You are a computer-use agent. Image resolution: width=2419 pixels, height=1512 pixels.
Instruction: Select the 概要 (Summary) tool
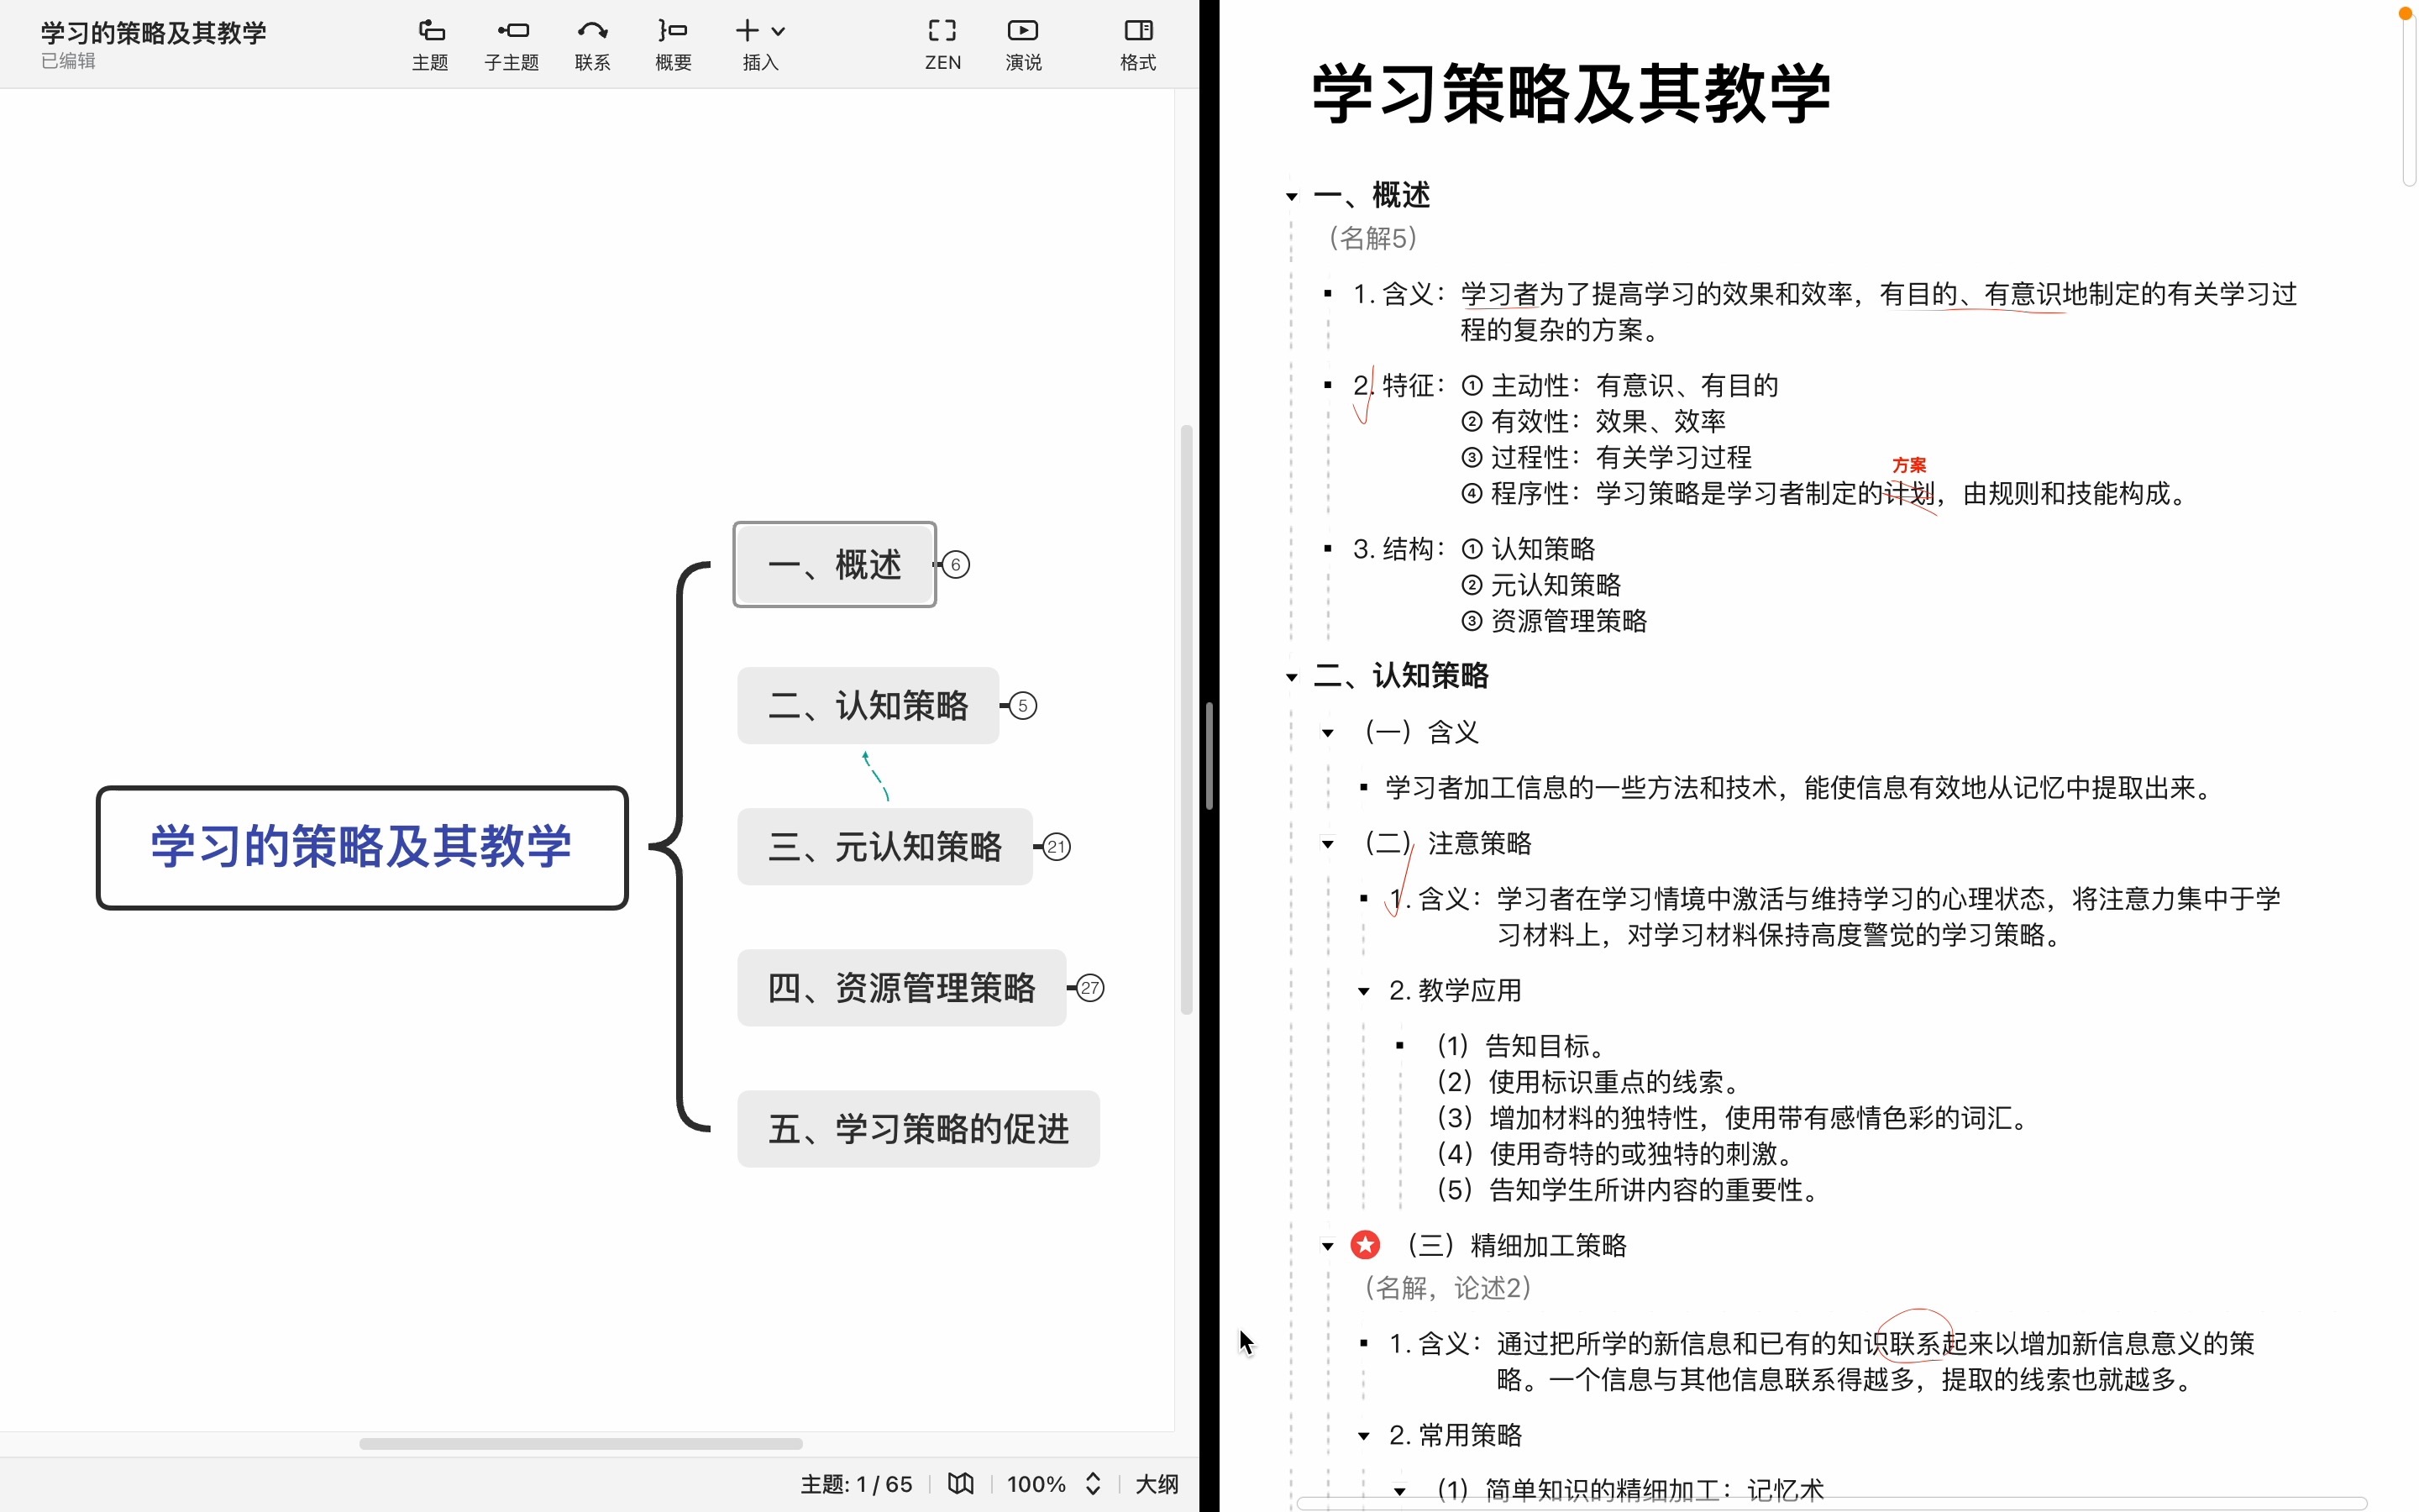tap(673, 42)
